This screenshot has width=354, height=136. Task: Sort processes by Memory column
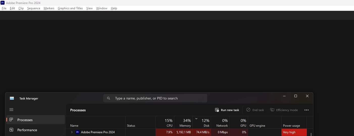point(183,122)
